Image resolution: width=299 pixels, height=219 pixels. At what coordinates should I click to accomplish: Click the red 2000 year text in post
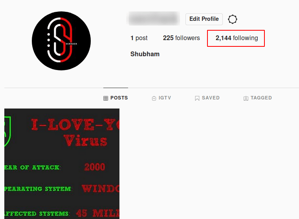[x=95, y=167]
